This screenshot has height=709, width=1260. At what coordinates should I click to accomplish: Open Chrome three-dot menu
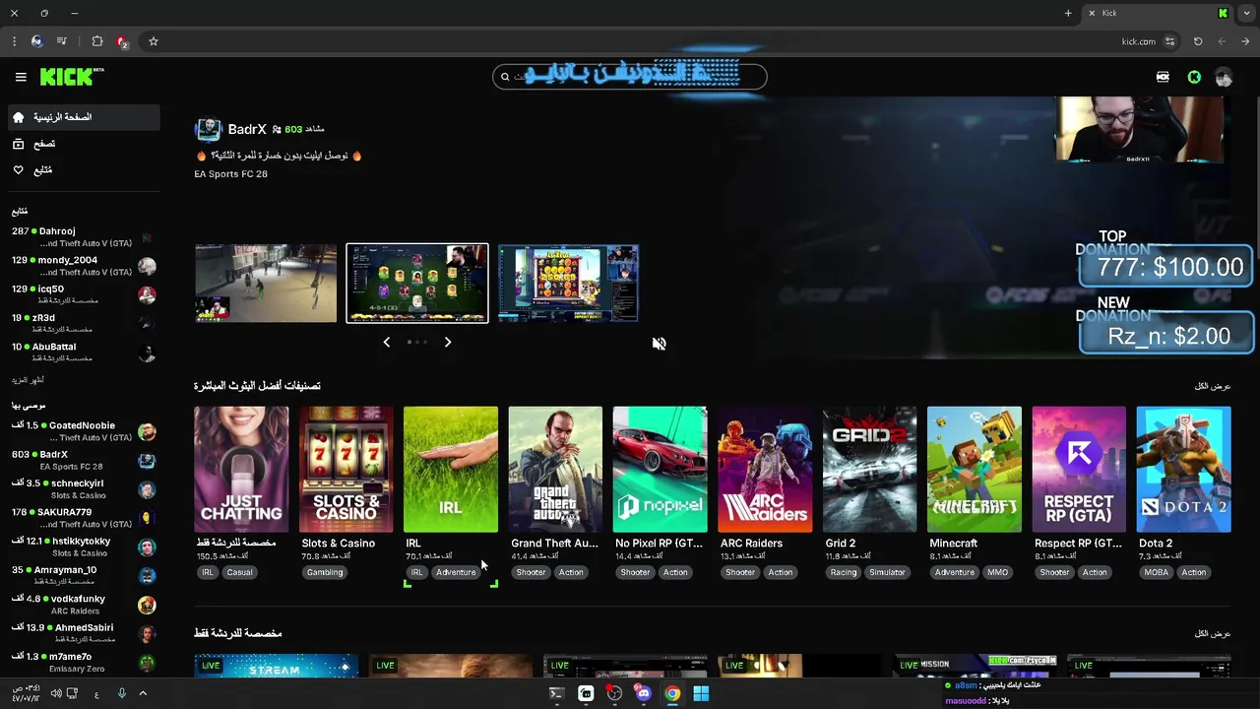pos(14,41)
